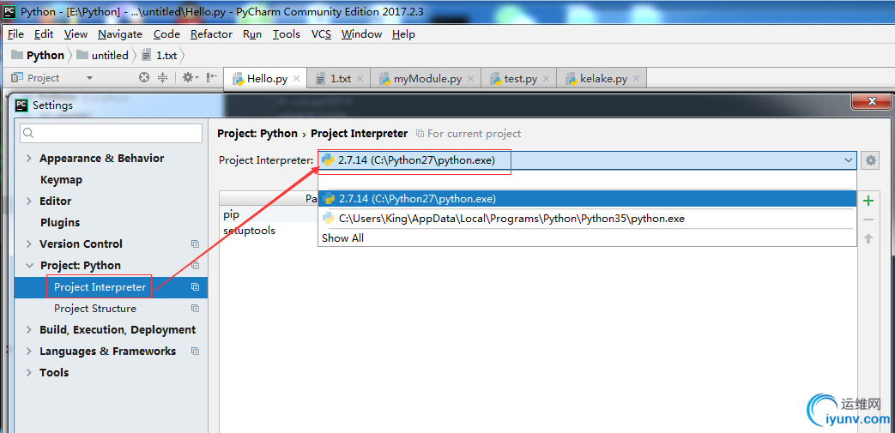
Task: Click the project-level icon beside Project: Python
Action: (x=195, y=265)
